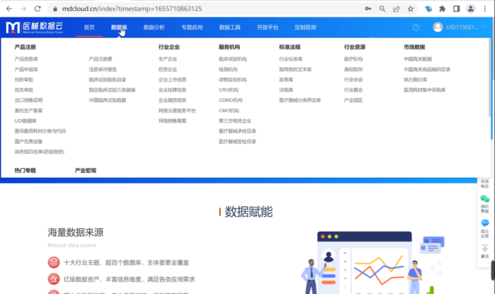Open the 数据工具 nav menu
495x294 pixels.
tap(230, 28)
